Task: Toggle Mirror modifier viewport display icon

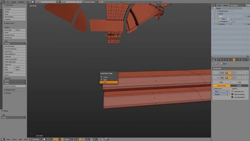Action: (x=230, y=73)
